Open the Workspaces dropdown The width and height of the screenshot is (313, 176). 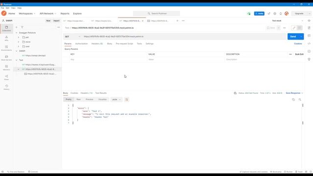pos(27,14)
